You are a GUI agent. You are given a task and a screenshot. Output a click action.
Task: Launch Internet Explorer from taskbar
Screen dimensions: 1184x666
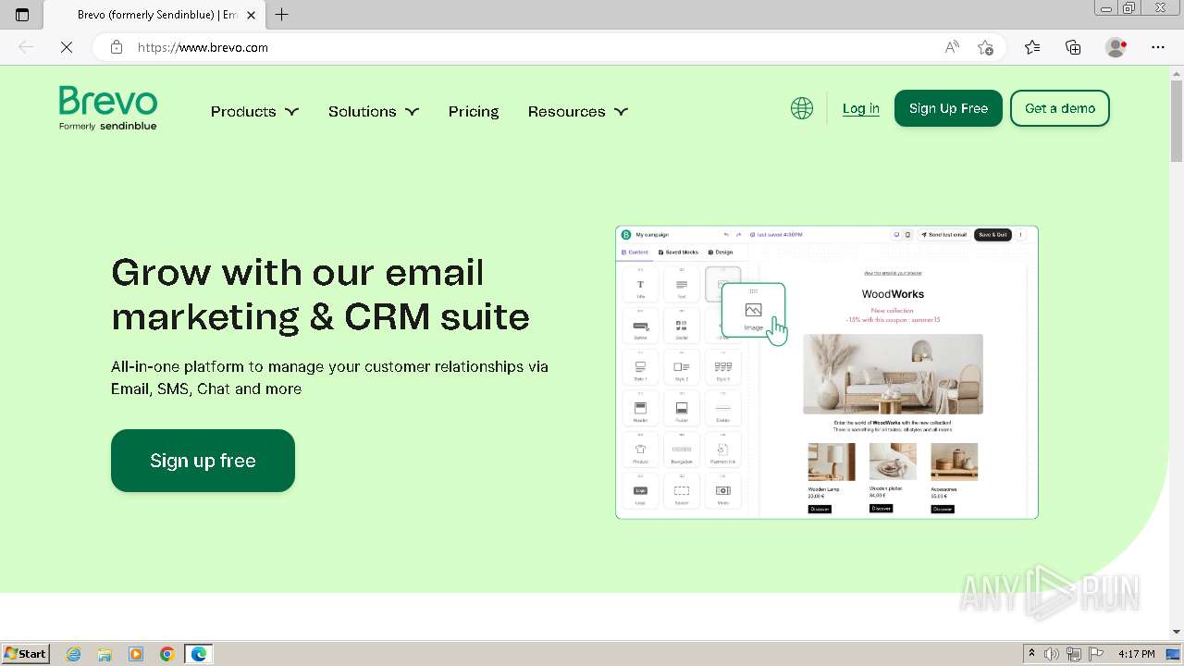(x=74, y=654)
